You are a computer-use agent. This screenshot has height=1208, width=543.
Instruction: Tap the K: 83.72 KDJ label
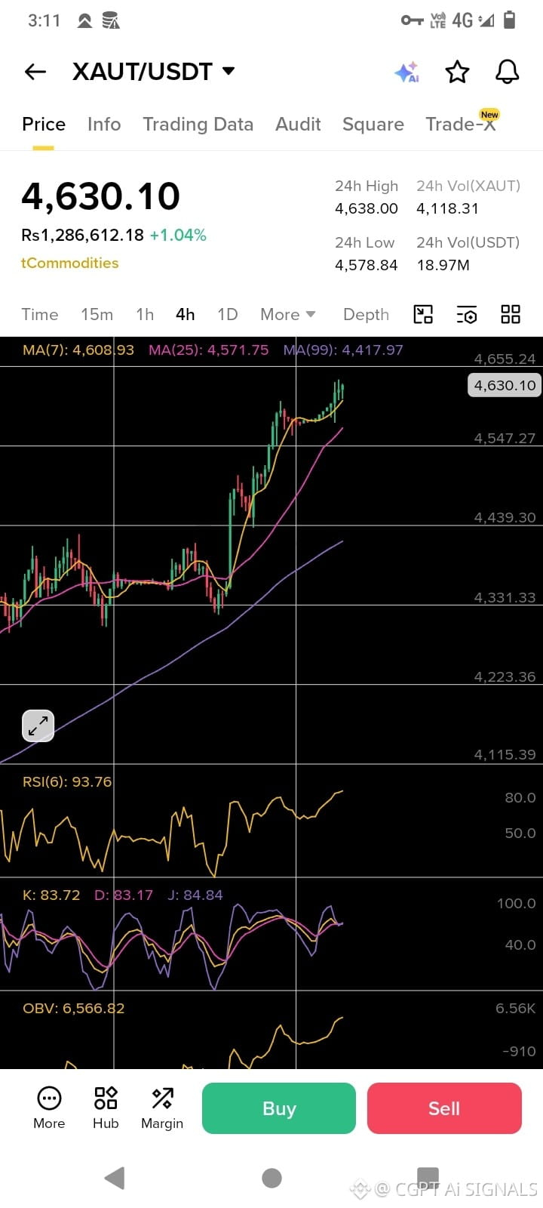click(x=51, y=895)
